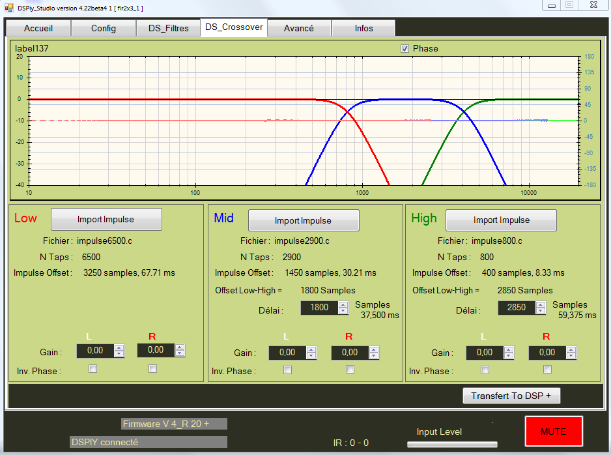The image size is (611, 455).
Task: Increase the Low gain L value
Action: point(119,348)
